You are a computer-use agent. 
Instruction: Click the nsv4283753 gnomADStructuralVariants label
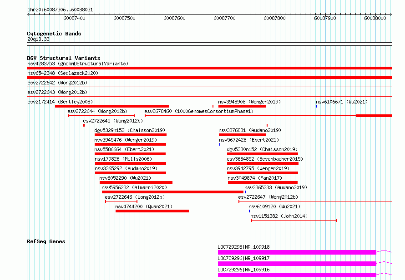[x=78, y=64]
